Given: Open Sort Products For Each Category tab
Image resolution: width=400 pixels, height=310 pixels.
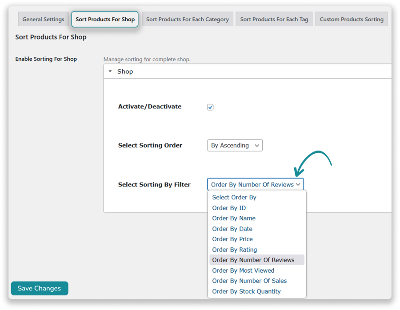Looking at the screenshot, I should pos(188,19).
